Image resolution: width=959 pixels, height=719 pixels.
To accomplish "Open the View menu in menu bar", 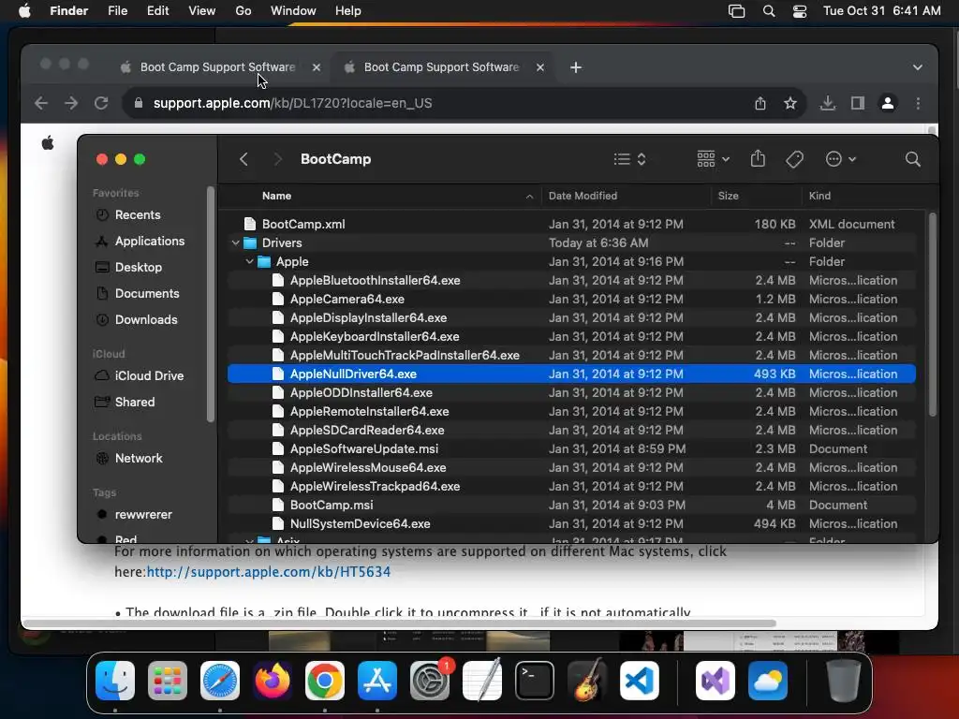I will (202, 11).
